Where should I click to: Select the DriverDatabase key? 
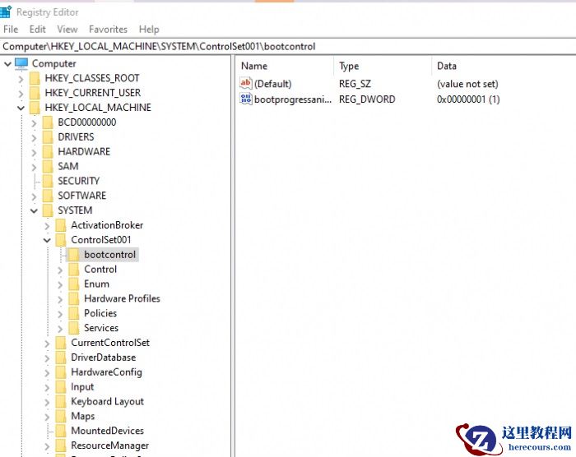point(103,358)
